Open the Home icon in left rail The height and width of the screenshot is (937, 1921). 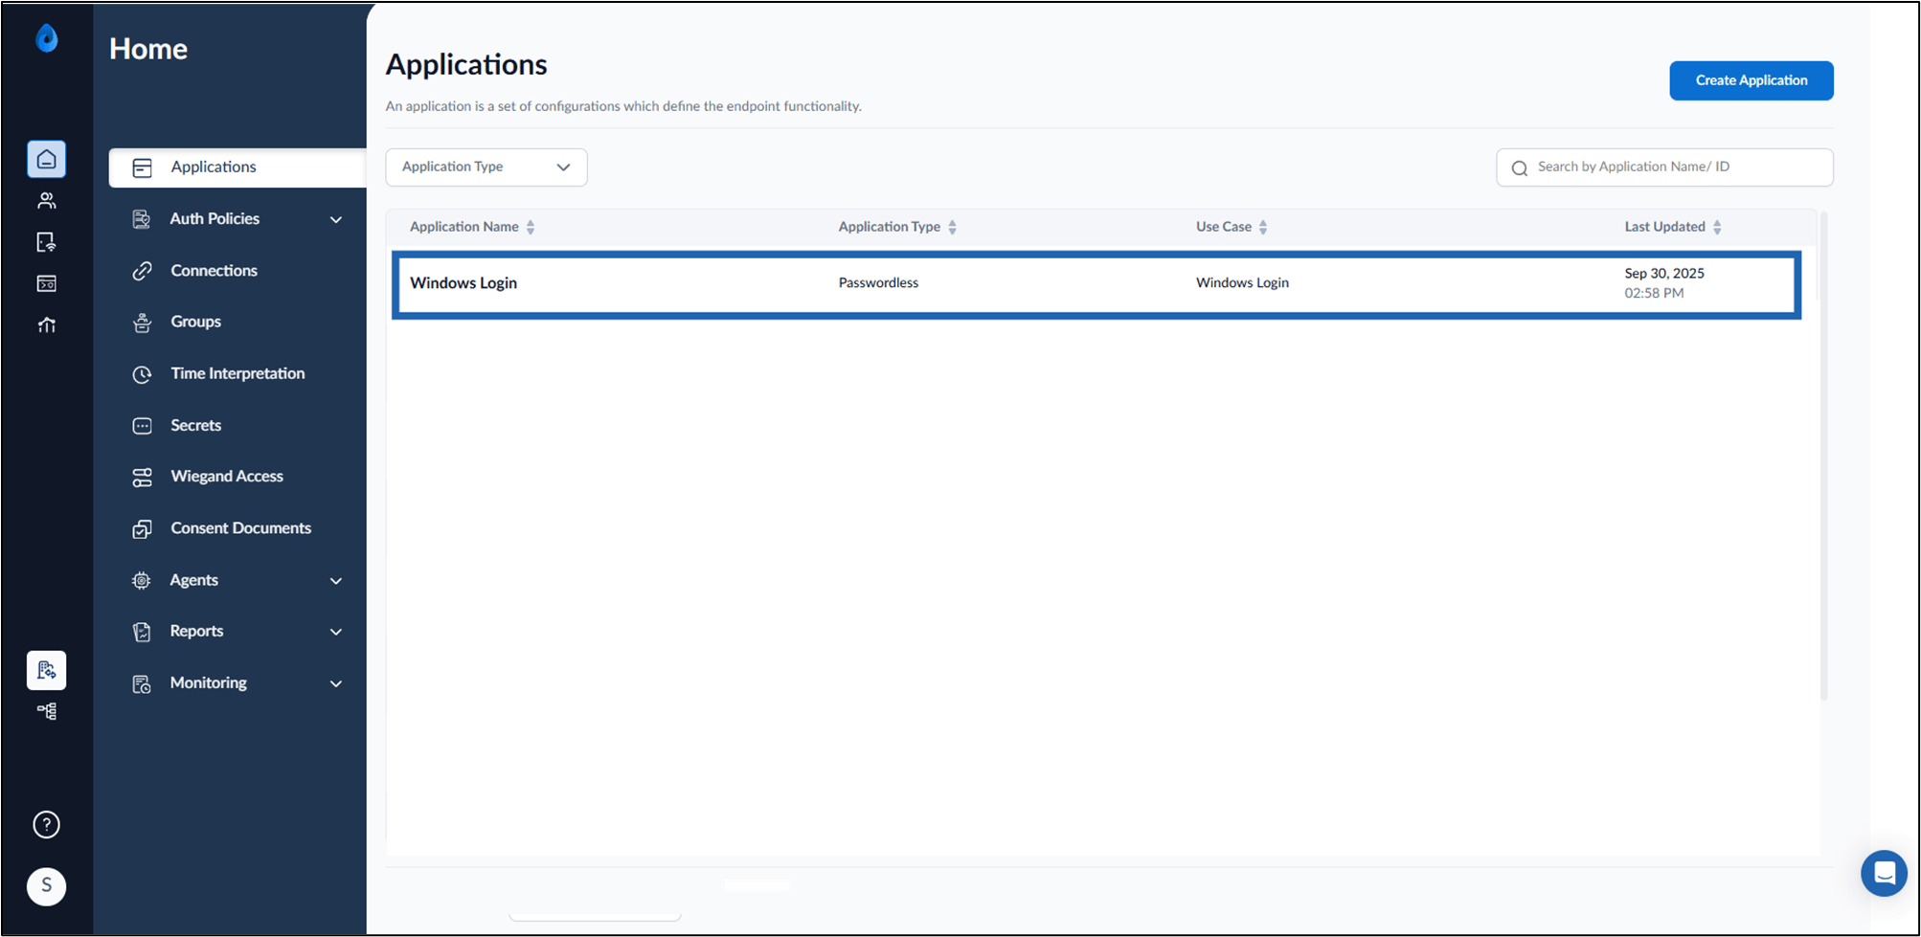[47, 159]
